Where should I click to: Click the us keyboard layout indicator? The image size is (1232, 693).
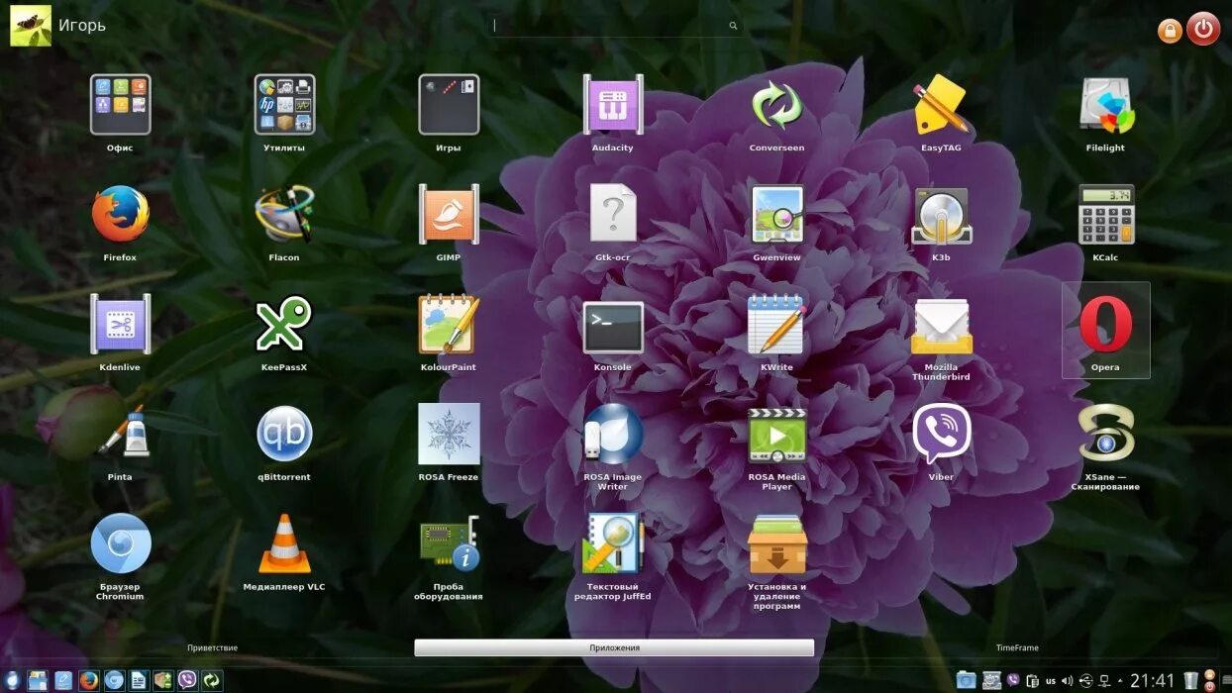click(1051, 681)
